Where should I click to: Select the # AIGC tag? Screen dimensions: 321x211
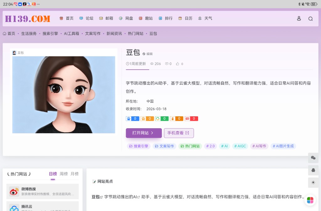tap(240, 146)
